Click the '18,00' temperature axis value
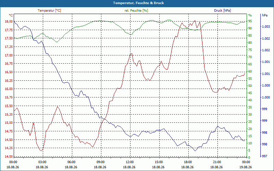274x171 pixels. (x=9, y=22)
